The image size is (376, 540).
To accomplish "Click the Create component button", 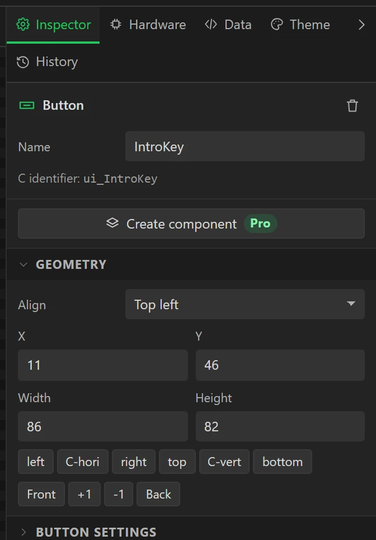I will coord(191,224).
